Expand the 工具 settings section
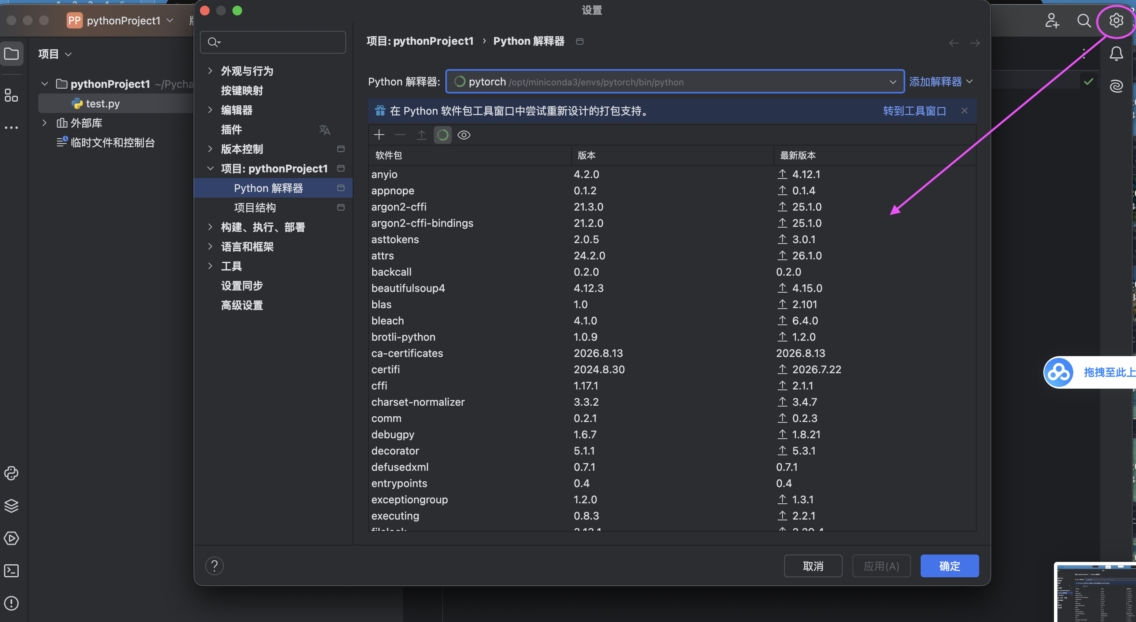 pyautogui.click(x=210, y=265)
